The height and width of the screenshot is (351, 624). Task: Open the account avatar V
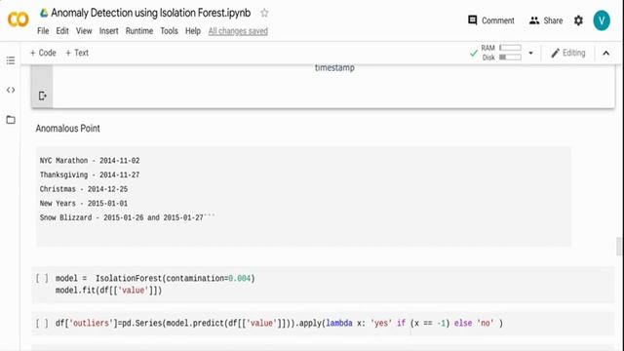[x=602, y=20]
